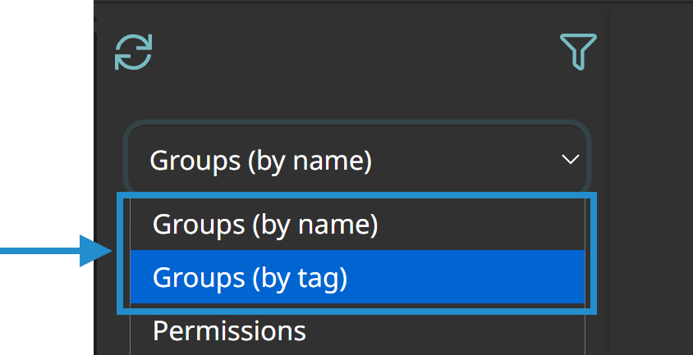
Task: Sync the panel using the teal refresh icon
Action: coord(134,52)
